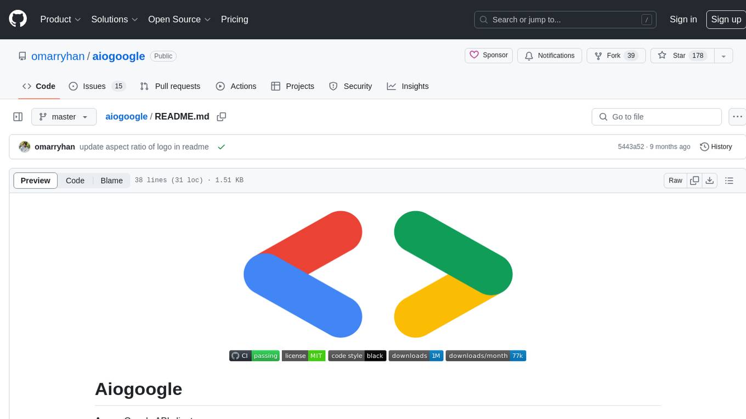Focus the Search or jump to field
The image size is (746, 419).
[566, 20]
